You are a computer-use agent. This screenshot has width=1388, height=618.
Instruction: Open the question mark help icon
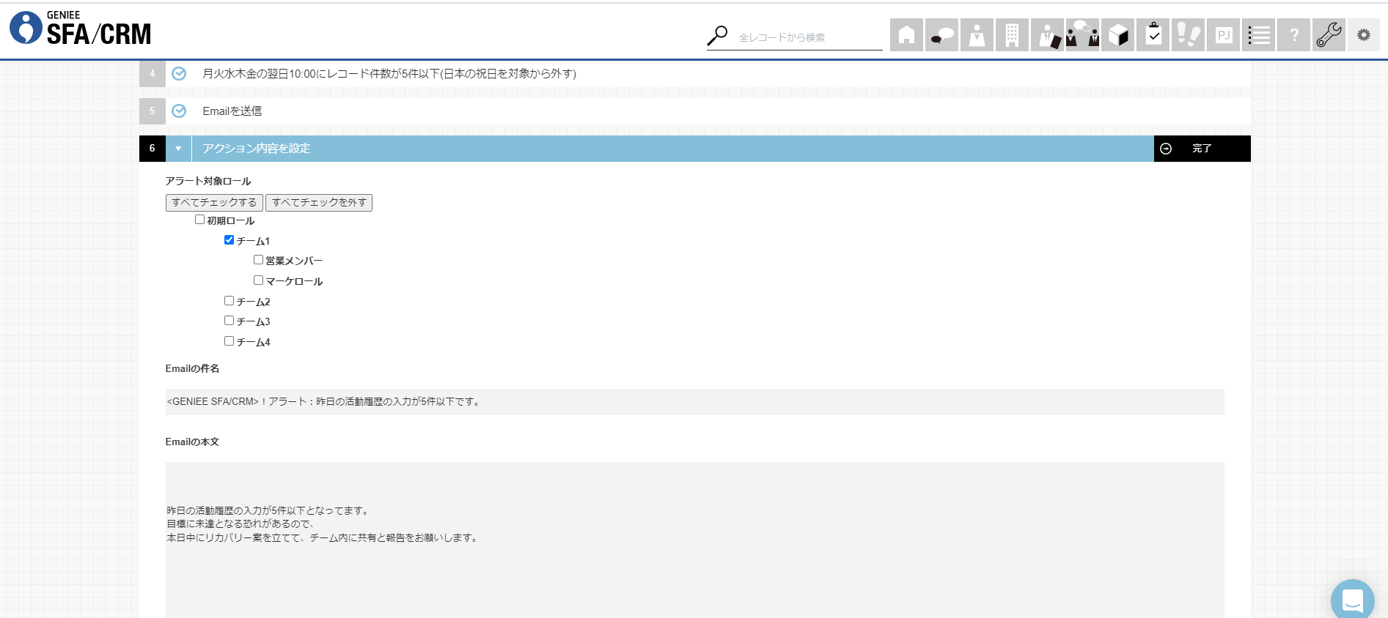(1293, 35)
